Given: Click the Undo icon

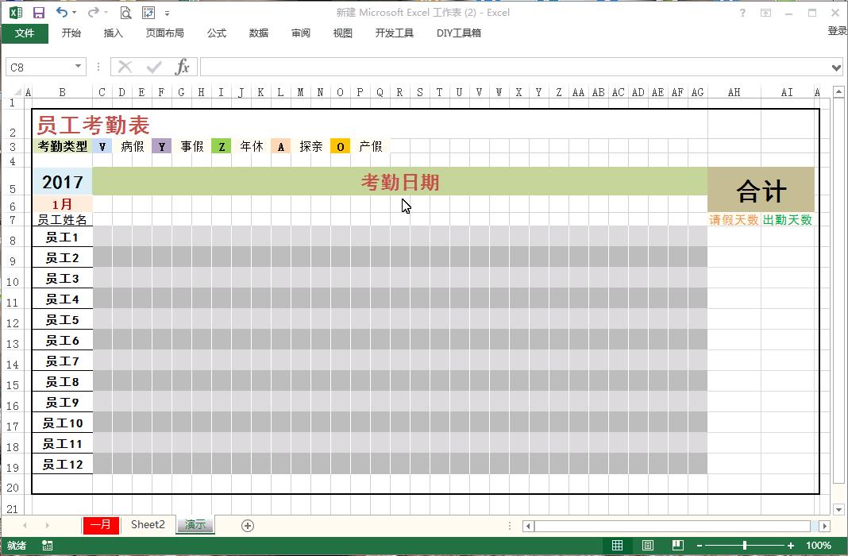Looking at the screenshot, I should (62, 12).
